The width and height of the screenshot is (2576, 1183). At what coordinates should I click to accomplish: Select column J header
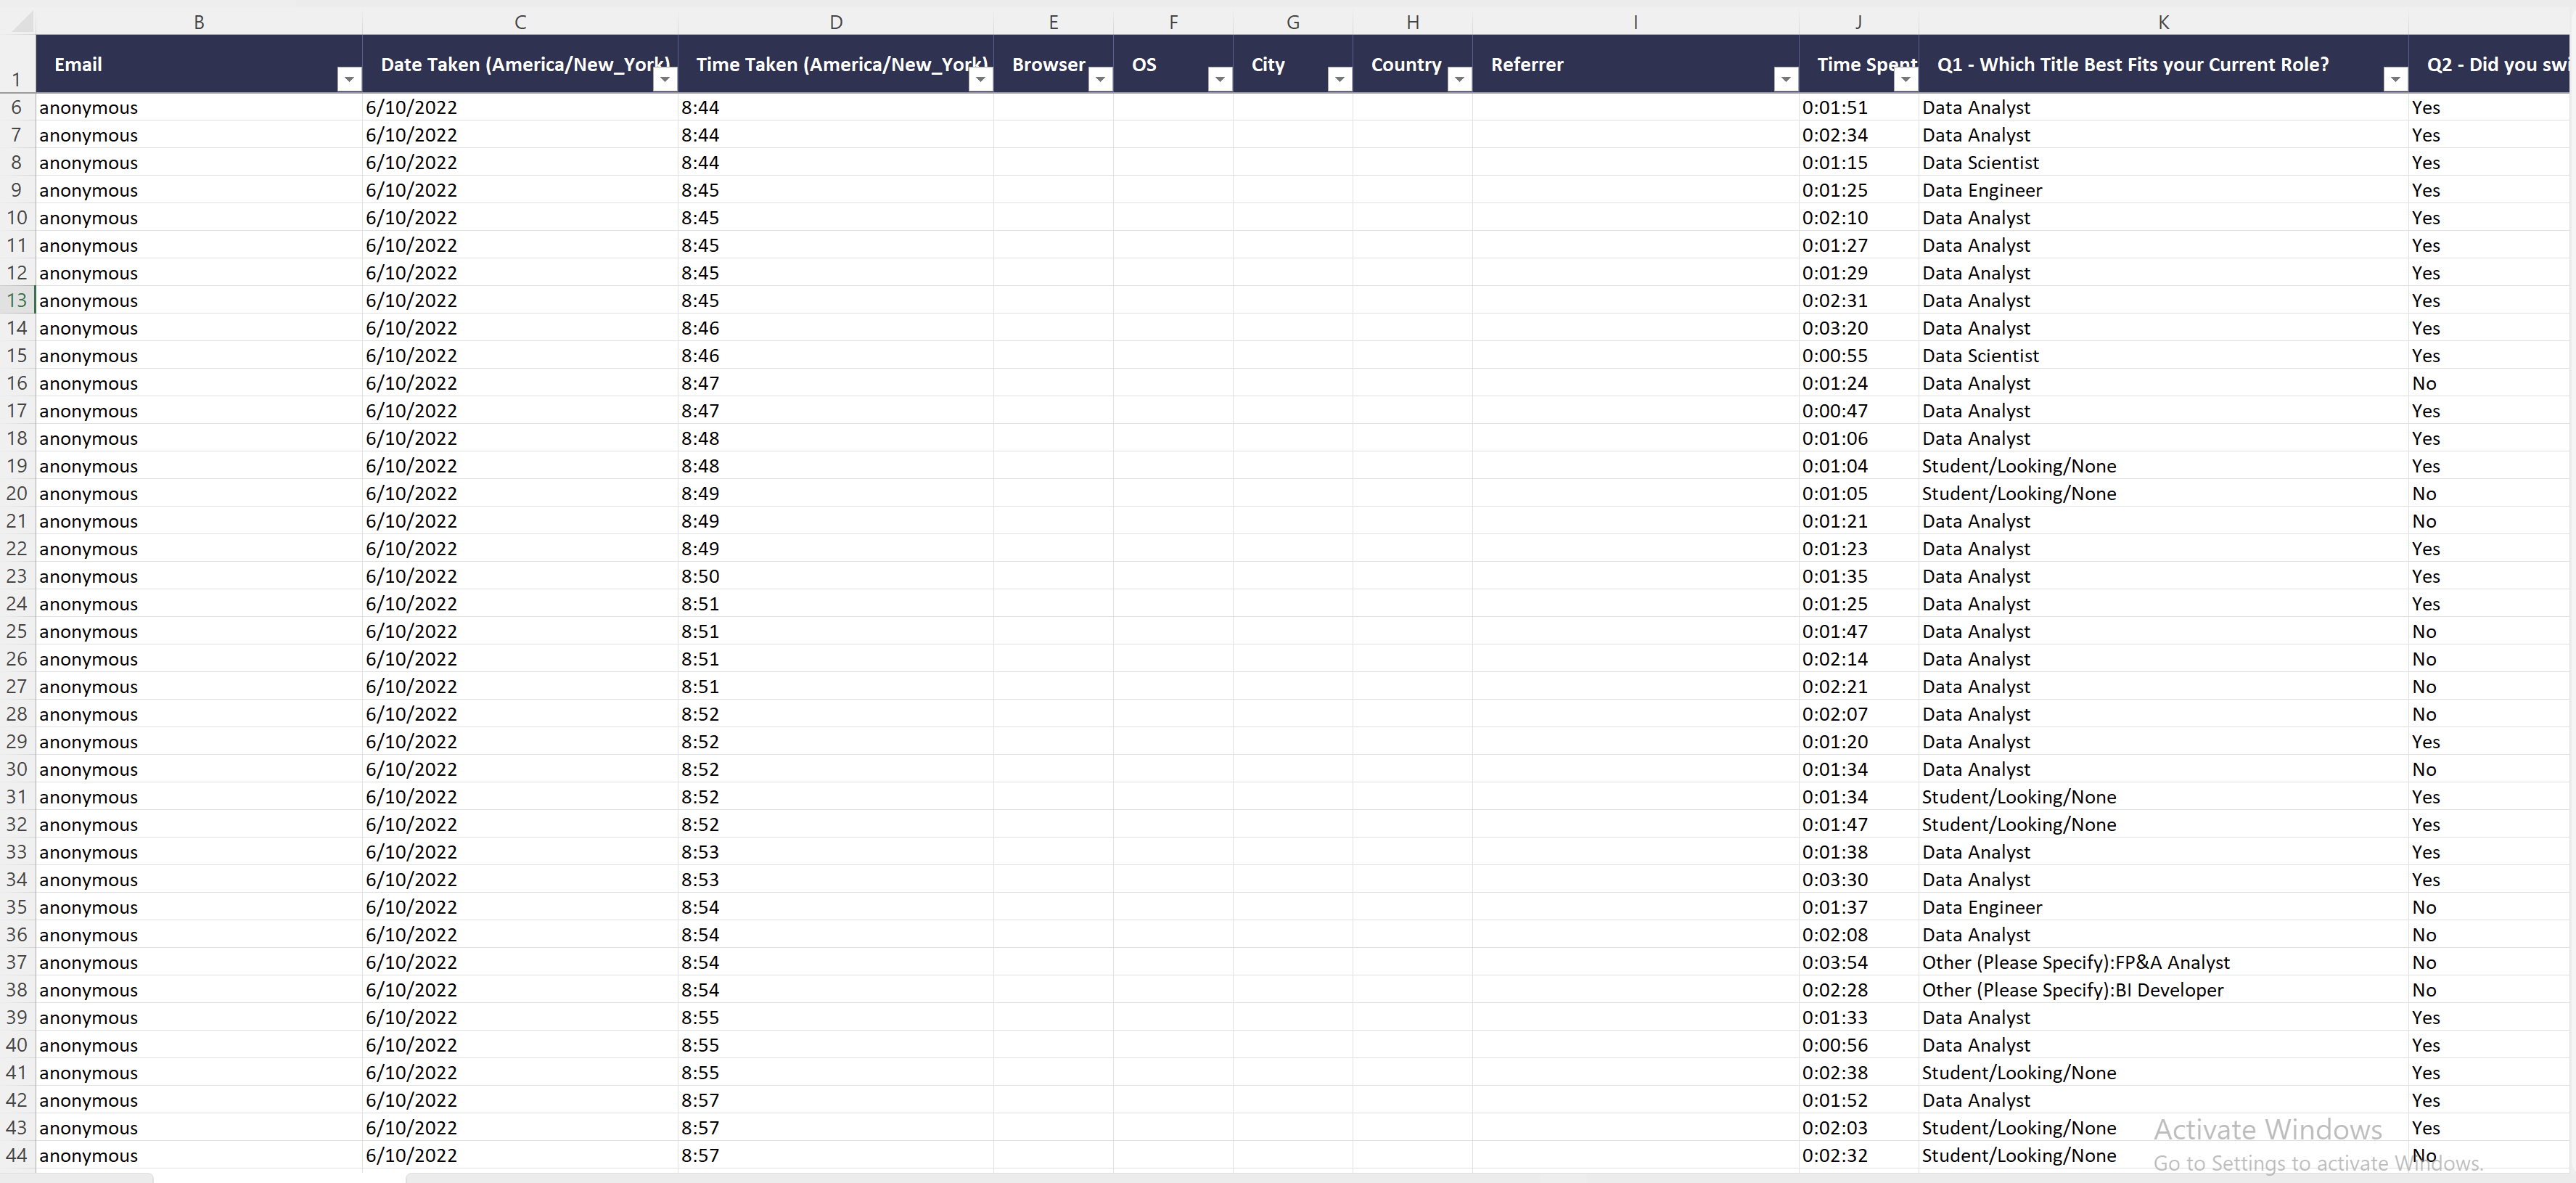click(1858, 22)
